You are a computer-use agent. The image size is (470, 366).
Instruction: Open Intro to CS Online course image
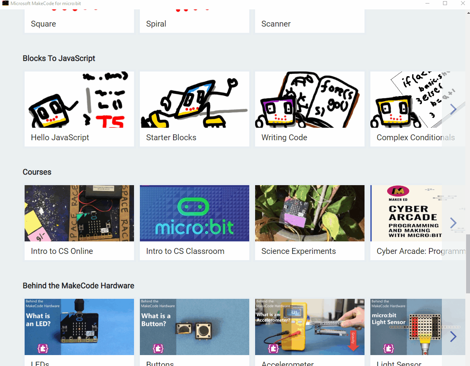(x=79, y=213)
